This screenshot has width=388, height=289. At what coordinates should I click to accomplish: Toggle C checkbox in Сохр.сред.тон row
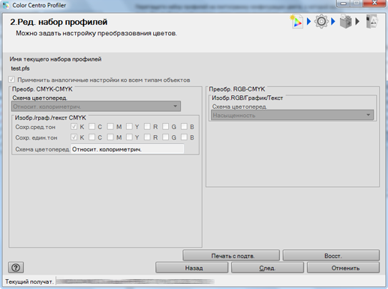point(92,127)
